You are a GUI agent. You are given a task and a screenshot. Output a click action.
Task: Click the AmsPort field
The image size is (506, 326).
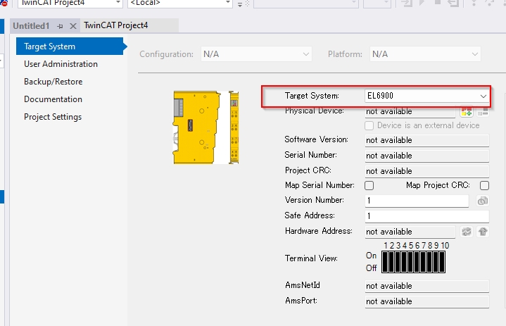coord(427,301)
